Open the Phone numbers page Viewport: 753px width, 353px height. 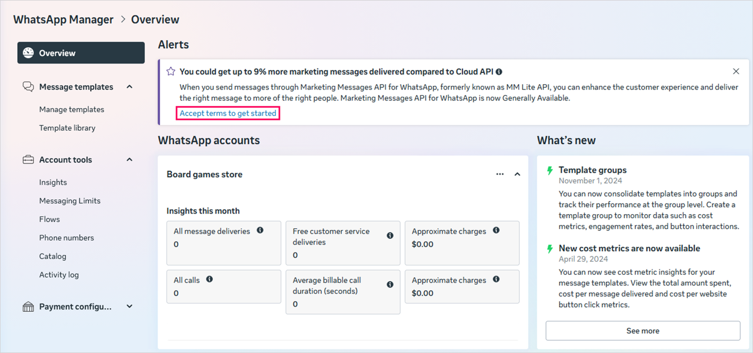tap(66, 238)
